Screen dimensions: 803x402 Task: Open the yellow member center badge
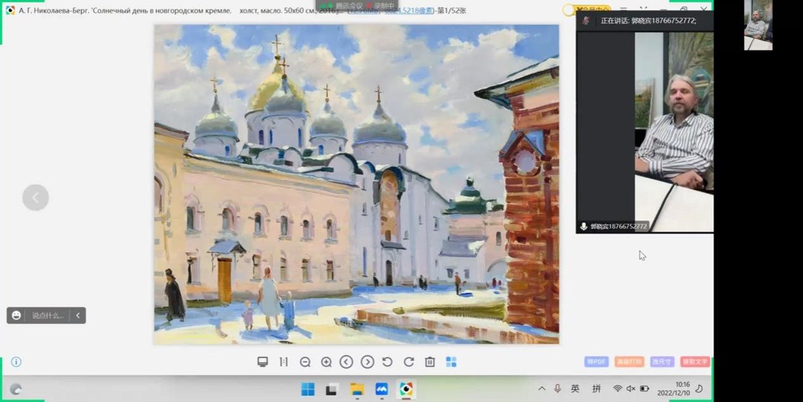point(586,10)
